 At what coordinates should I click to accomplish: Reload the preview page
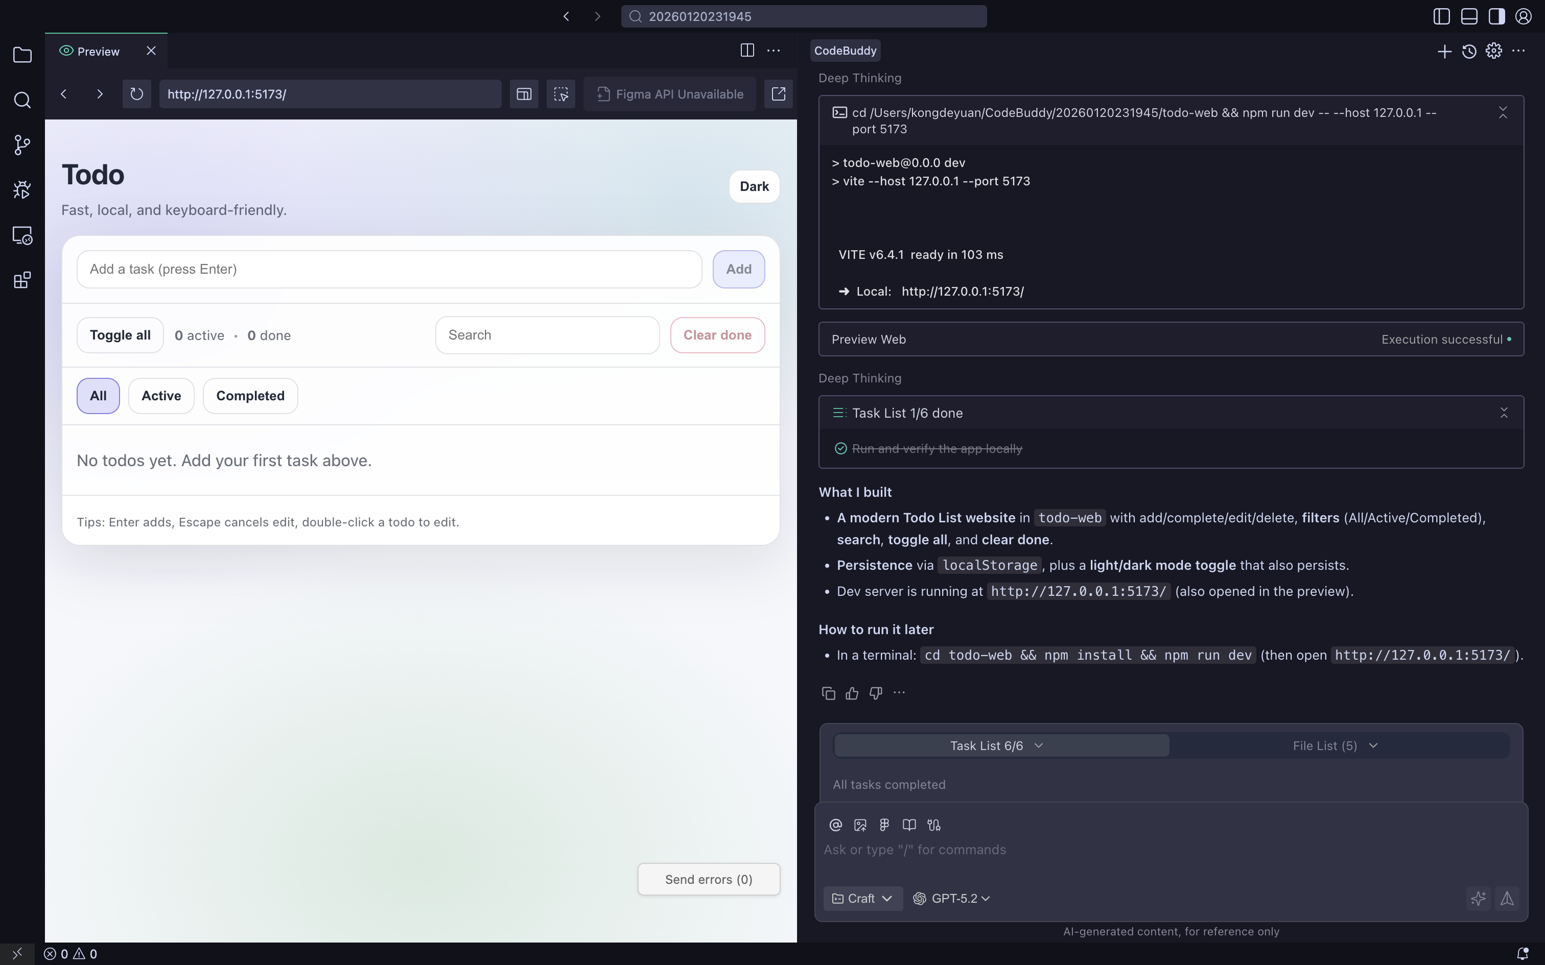click(x=136, y=94)
